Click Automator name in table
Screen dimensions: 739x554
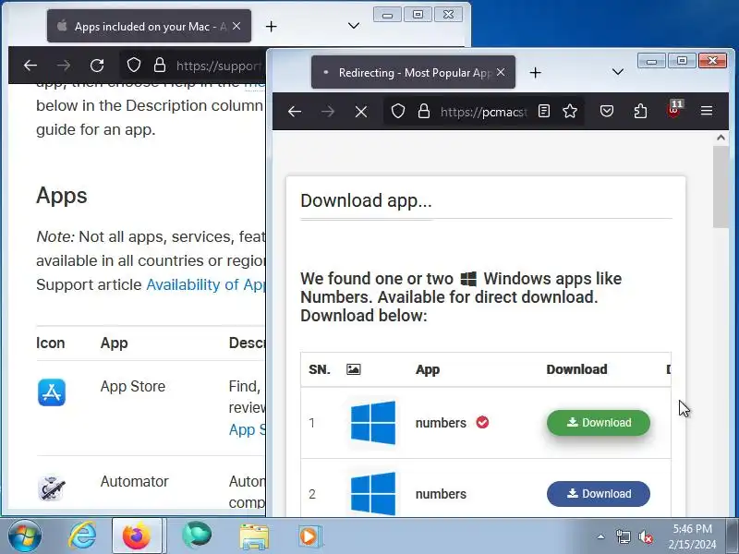point(134,481)
